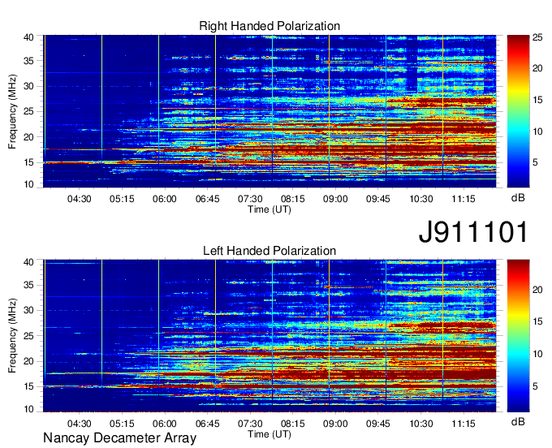Click the color bar beside the top plot
The height and width of the screenshot is (448, 552).
[x=518, y=111]
